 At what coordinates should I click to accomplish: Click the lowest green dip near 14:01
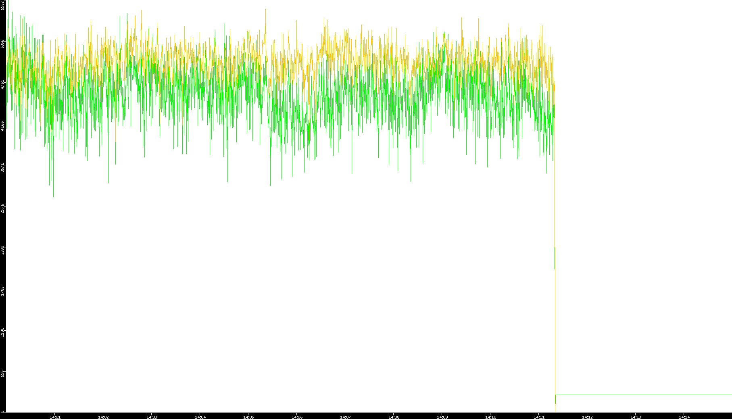(53, 196)
